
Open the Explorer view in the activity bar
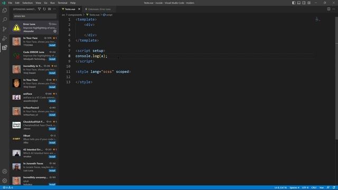pos(5,11)
